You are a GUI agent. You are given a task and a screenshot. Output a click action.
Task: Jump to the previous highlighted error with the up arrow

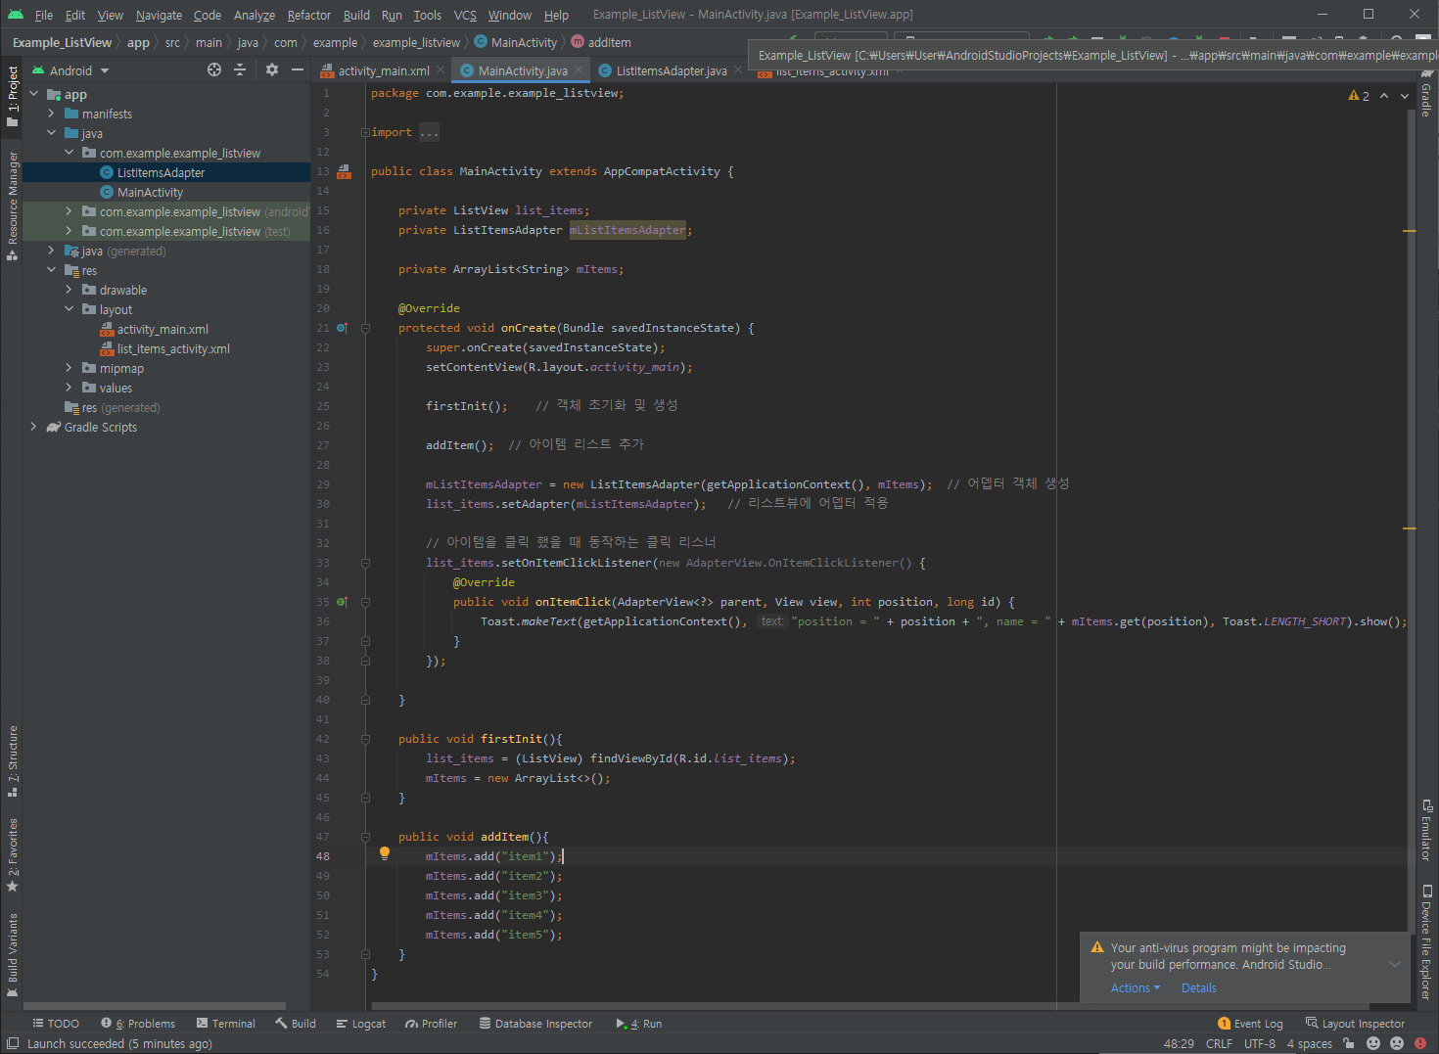pyautogui.click(x=1384, y=96)
